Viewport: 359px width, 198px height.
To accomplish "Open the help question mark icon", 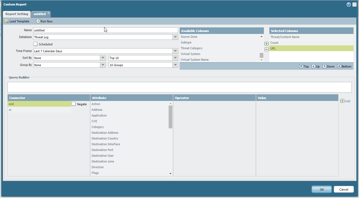I will [x=349, y=4].
